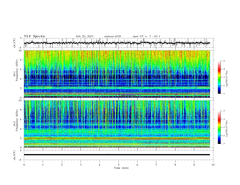This screenshot has height=185, width=240.
Task: Click time axis tick label "3"
Action: click(x=81, y=165)
